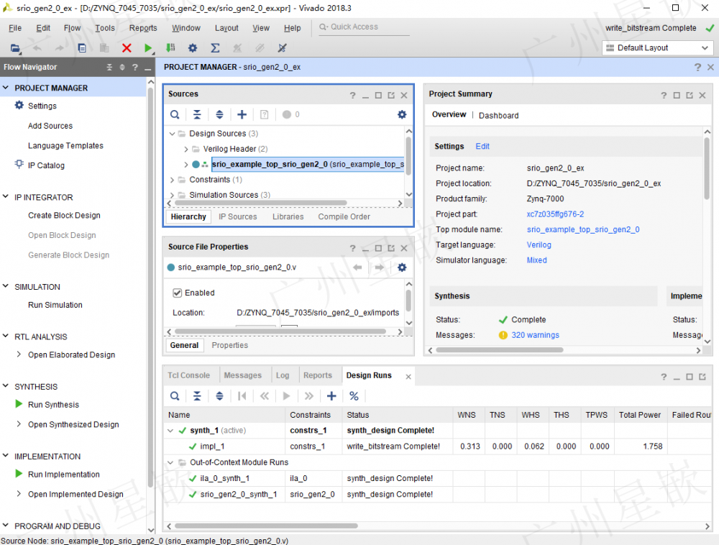Click the green Run flow toolbar arrow
Viewport: 719px width, 545px height.
(x=148, y=48)
